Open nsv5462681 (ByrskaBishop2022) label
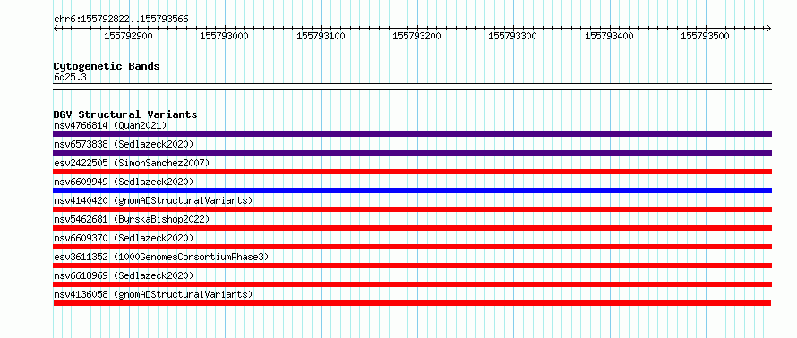This screenshot has width=797, height=338. coord(132,219)
